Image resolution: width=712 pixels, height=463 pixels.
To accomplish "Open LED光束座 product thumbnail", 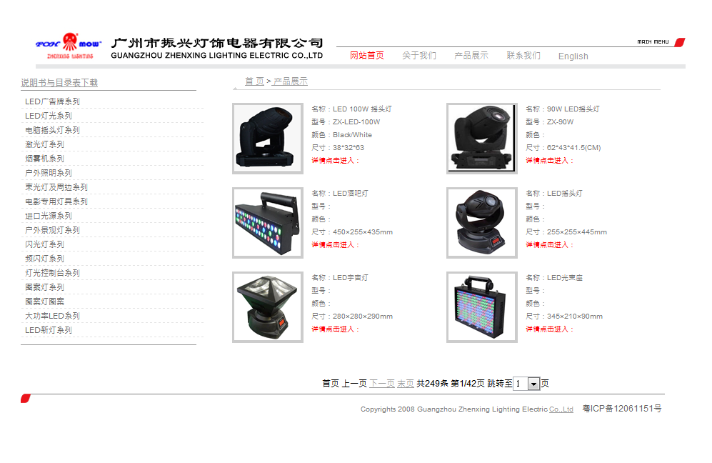I will point(482,307).
